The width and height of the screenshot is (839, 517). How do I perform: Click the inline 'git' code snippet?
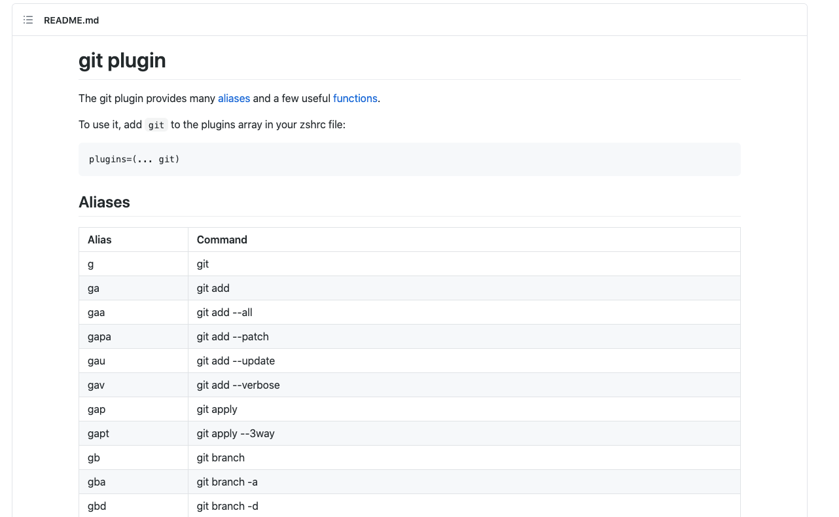pyautogui.click(x=156, y=124)
